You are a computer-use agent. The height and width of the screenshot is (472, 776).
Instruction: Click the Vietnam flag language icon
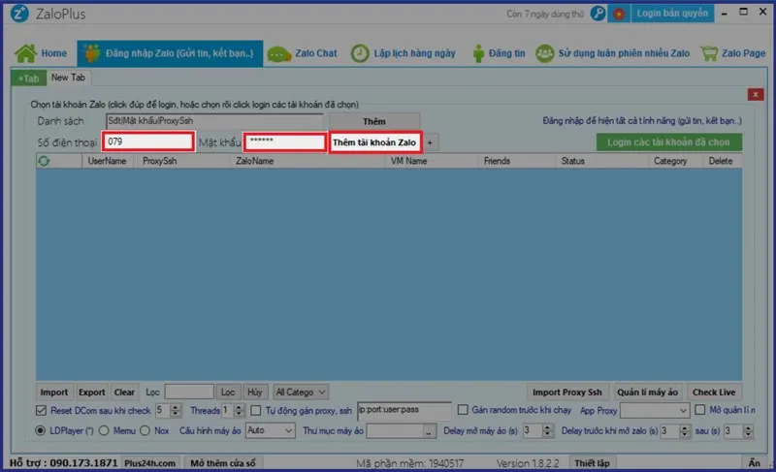coord(619,14)
